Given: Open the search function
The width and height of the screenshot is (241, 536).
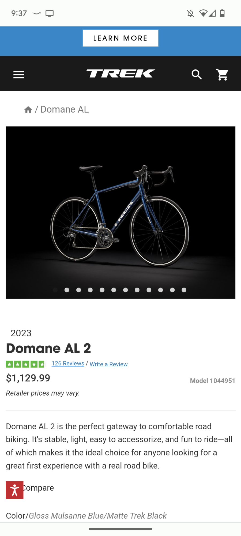Looking at the screenshot, I should pos(196,75).
